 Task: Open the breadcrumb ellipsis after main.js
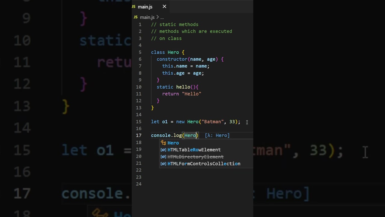(162, 17)
